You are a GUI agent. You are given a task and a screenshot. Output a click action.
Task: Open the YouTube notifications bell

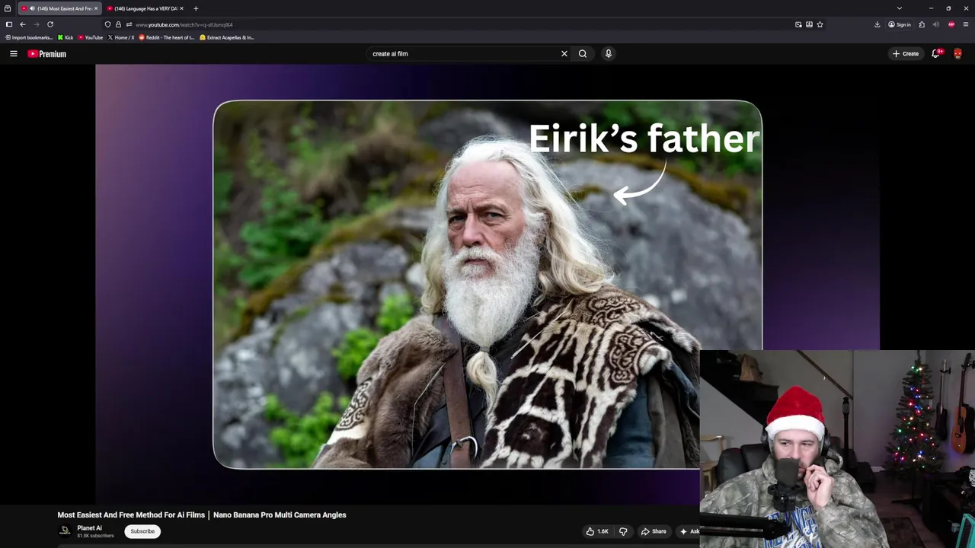click(x=936, y=53)
